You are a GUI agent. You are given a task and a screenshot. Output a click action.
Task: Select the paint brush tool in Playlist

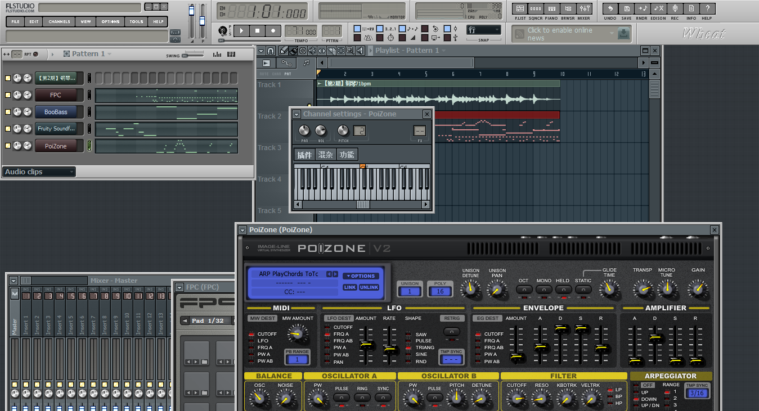click(294, 51)
